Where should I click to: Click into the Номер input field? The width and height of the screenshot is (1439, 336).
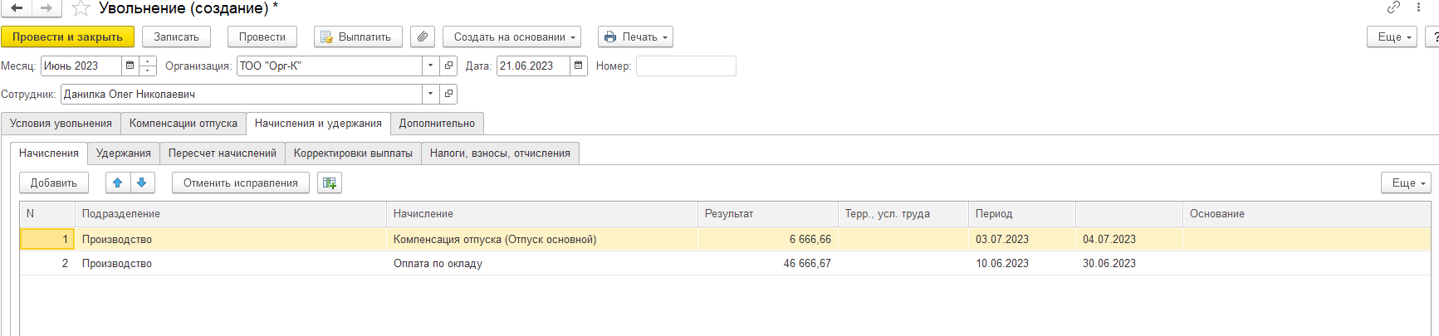point(686,66)
